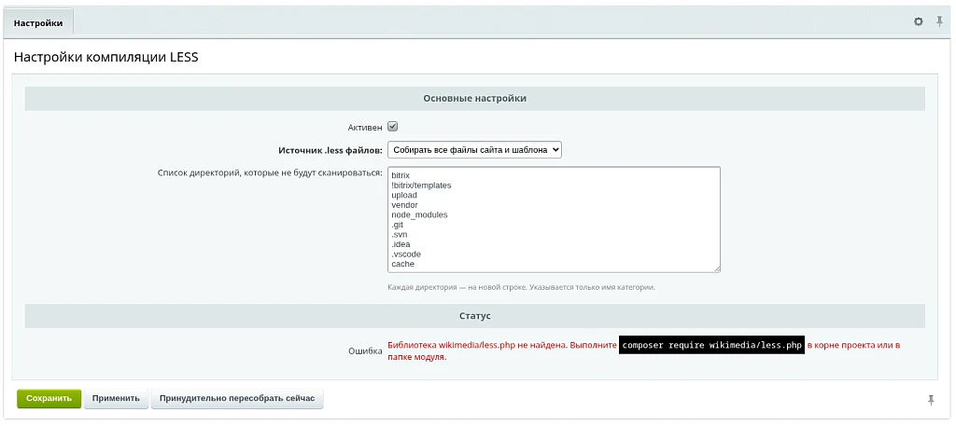
Task: Click the 'Список директорий' field label
Action: click(x=270, y=172)
